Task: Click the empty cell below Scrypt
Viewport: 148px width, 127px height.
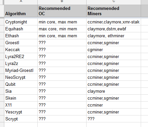Action: [21, 125]
